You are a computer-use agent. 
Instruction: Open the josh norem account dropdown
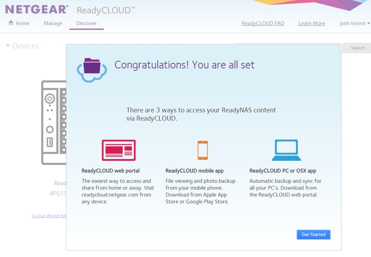[355, 23]
